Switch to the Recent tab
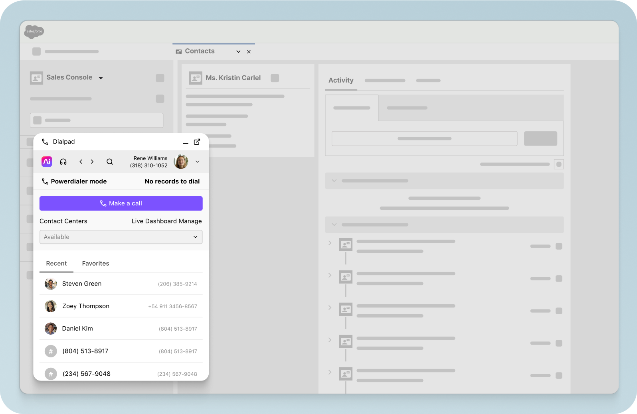Image resolution: width=637 pixels, height=414 pixels. [x=56, y=263]
